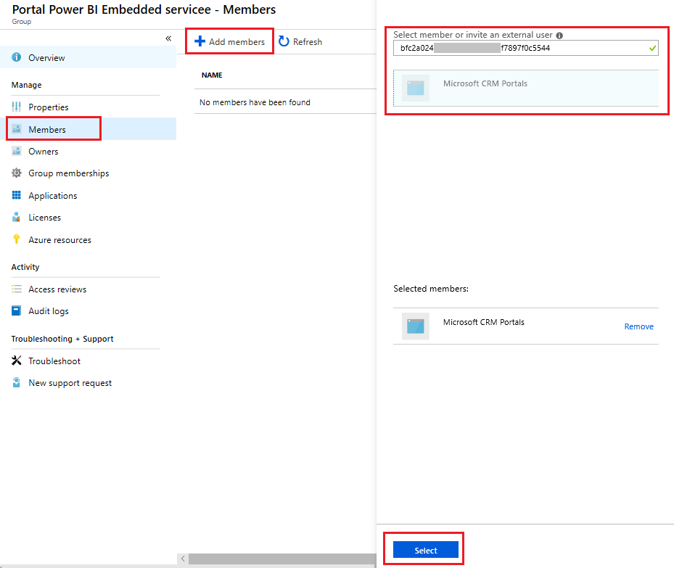Click Refresh label in toolbar
Screen dimensions: 674x568
[308, 41]
